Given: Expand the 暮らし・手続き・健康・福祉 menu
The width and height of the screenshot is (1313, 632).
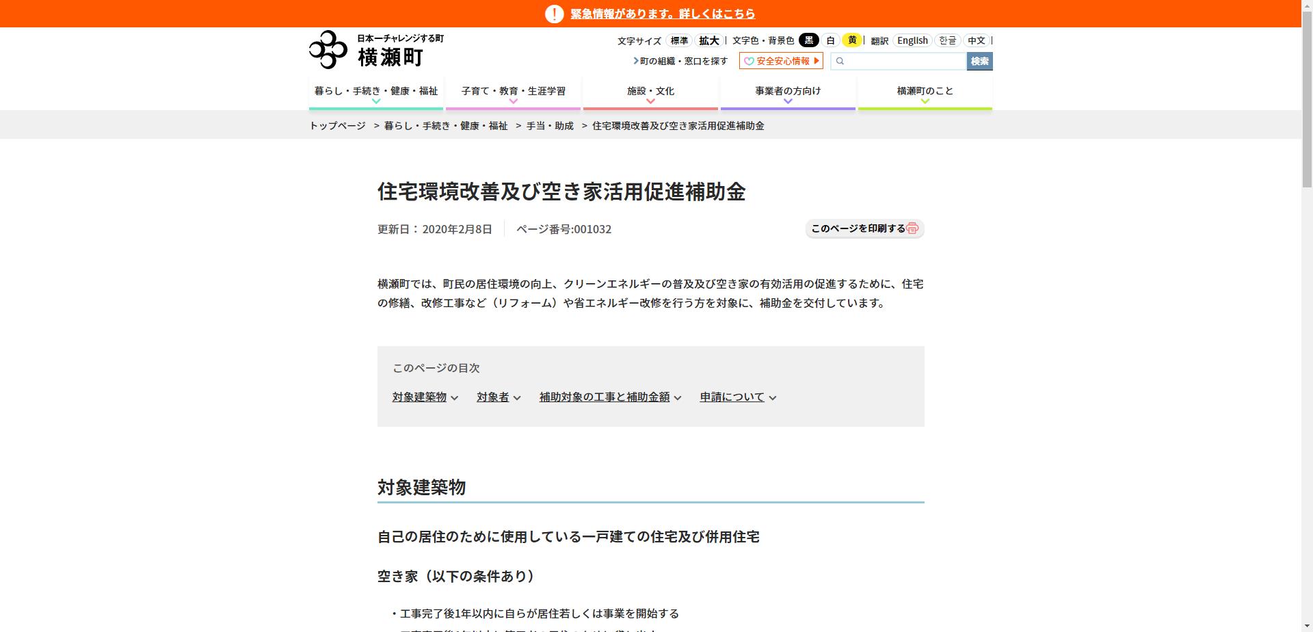Looking at the screenshot, I should [x=376, y=94].
